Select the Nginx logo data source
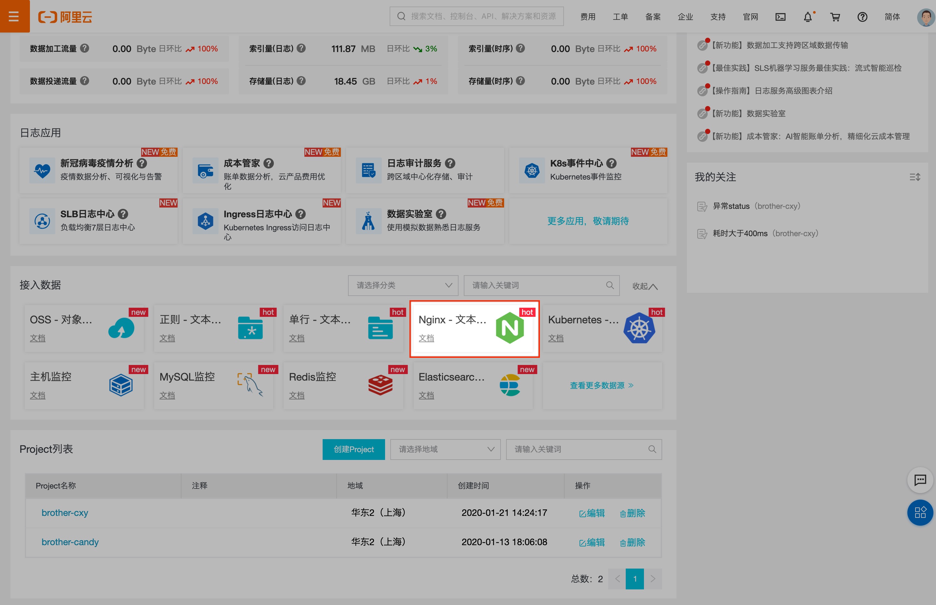 click(x=509, y=328)
